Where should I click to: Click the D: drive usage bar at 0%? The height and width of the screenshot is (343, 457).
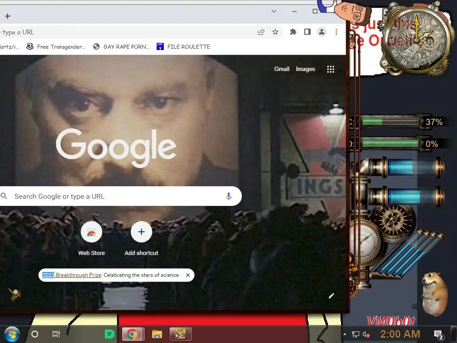[390, 143]
